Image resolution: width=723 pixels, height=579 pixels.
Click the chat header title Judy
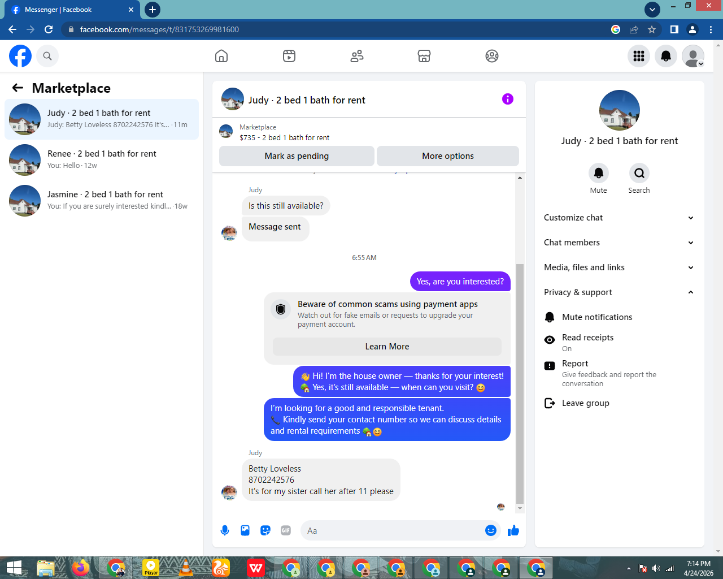tap(307, 100)
